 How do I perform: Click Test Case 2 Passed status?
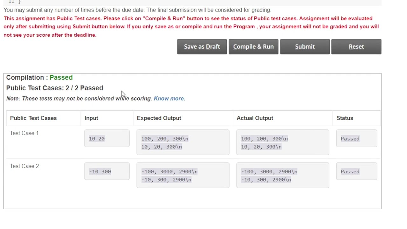(356, 172)
